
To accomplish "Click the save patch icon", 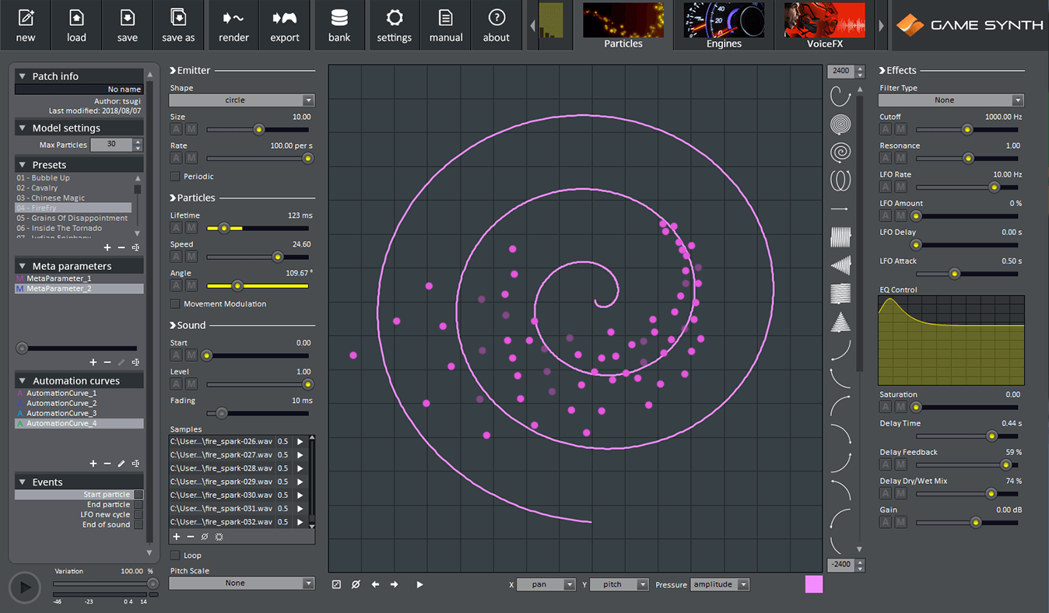I will 128,18.
